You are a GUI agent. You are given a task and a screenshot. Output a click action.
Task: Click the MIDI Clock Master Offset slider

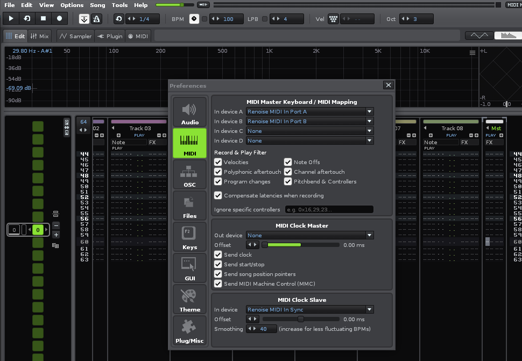[x=300, y=245]
